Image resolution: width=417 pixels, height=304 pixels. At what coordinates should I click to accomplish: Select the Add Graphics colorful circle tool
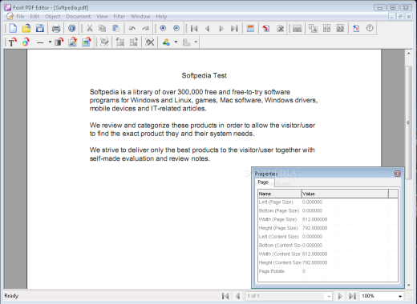(x=26, y=42)
